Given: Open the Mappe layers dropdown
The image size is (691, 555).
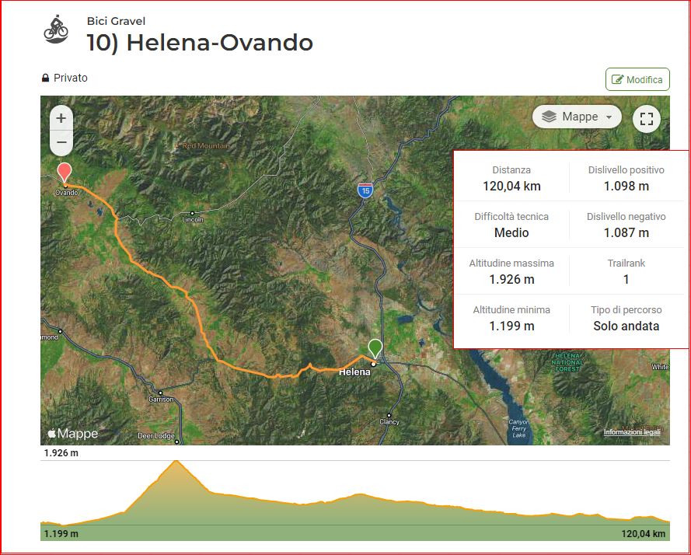Looking at the screenshot, I should pyautogui.click(x=577, y=117).
